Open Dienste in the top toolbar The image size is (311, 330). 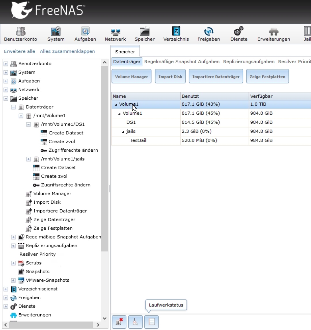[239, 34]
